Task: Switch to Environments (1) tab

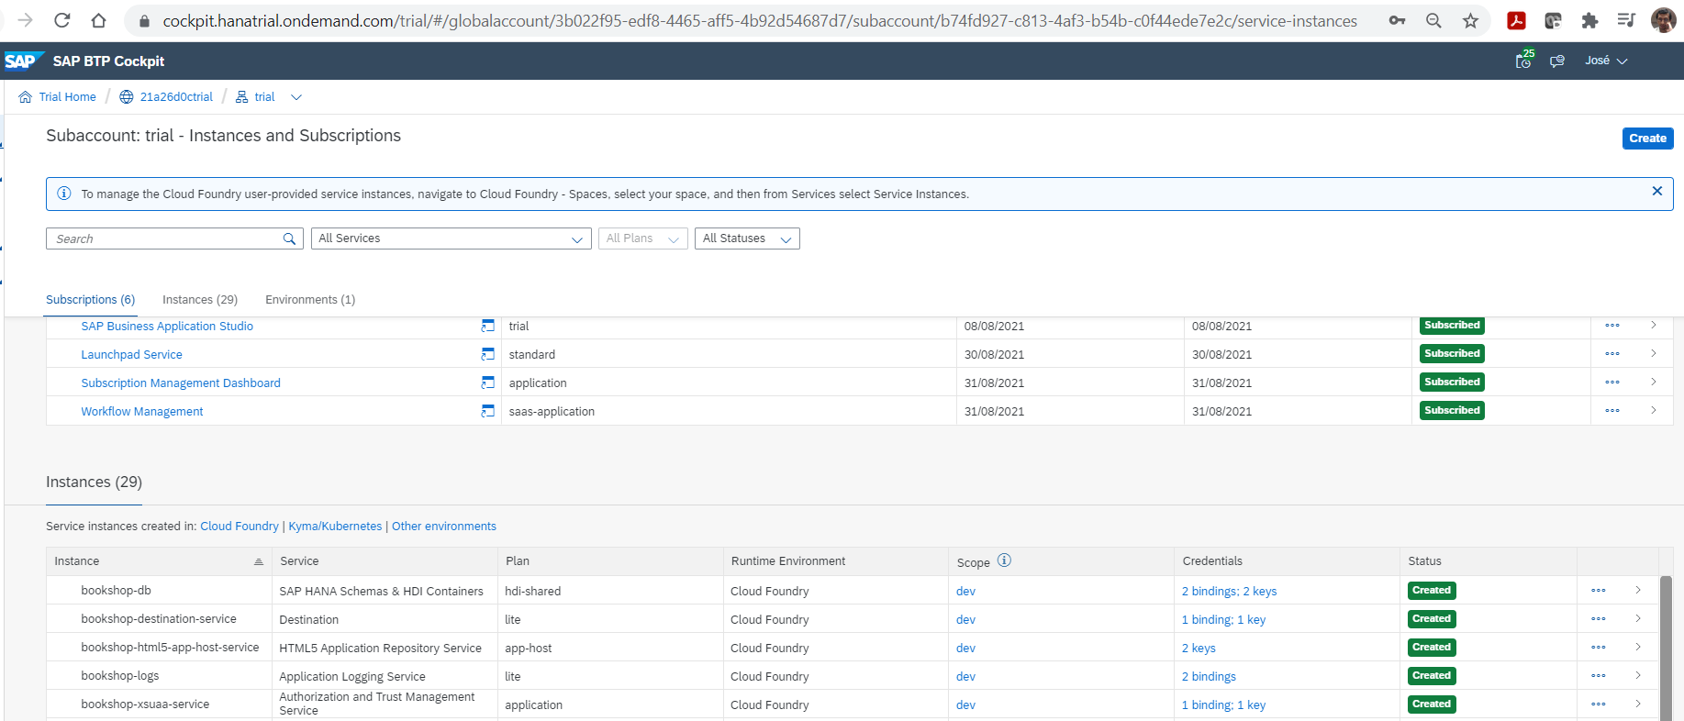Action: click(x=310, y=300)
